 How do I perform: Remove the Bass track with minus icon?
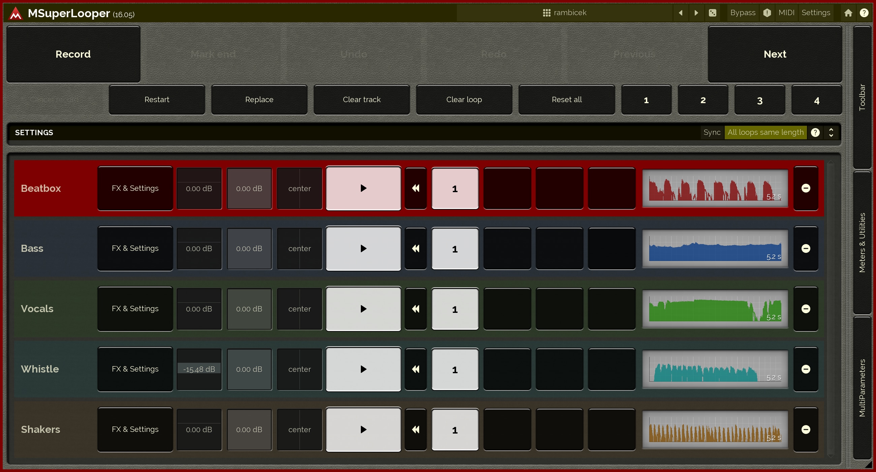pos(806,248)
